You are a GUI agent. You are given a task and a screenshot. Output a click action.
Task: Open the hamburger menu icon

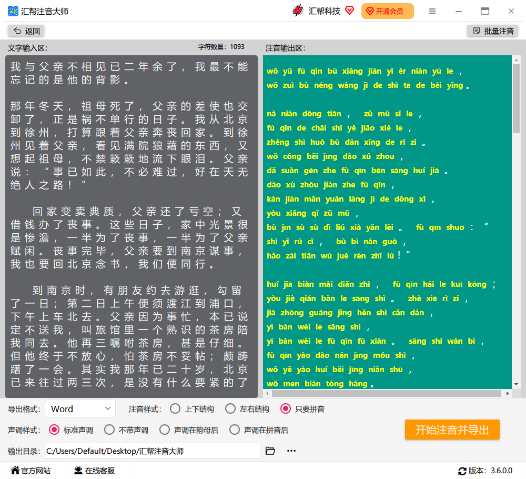[432, 11]
